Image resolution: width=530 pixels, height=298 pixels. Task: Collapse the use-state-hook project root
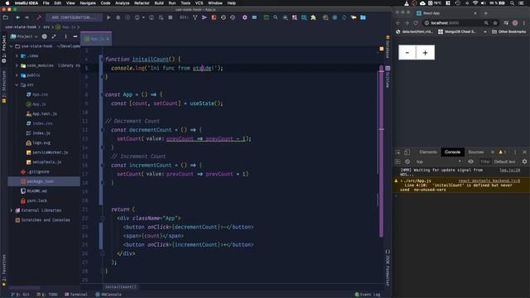tap(11, 46)
